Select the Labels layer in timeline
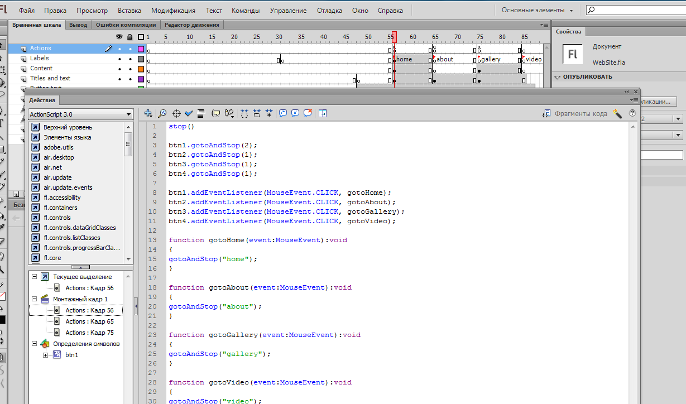686x404 pixels. coord(39,58)
